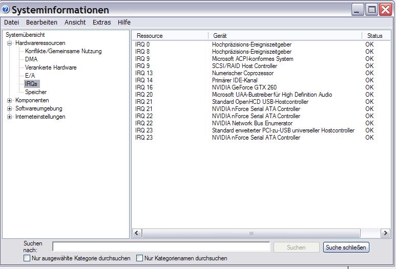
Task: Select the Speicher tree entry
Action: click(x=36, y=92)
